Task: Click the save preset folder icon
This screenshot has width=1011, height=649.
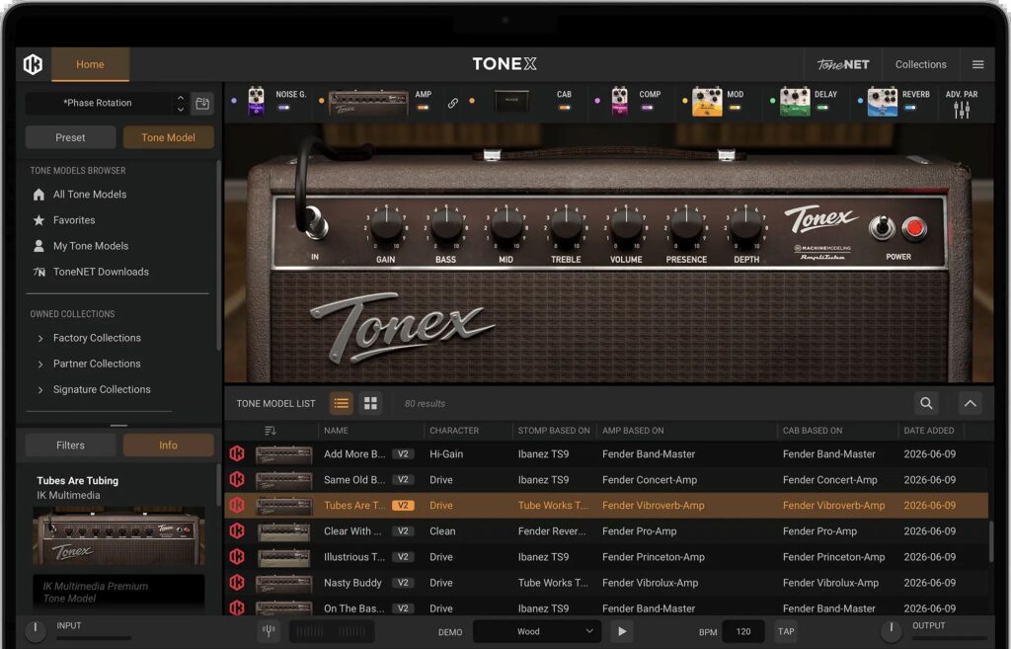Action: tap(202, 103)
